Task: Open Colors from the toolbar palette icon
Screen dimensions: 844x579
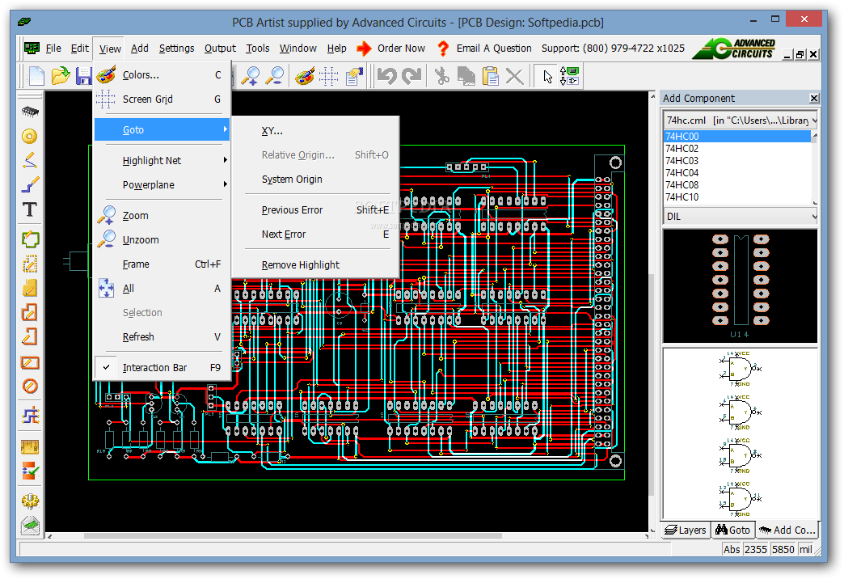Action: tap(305, 76)
